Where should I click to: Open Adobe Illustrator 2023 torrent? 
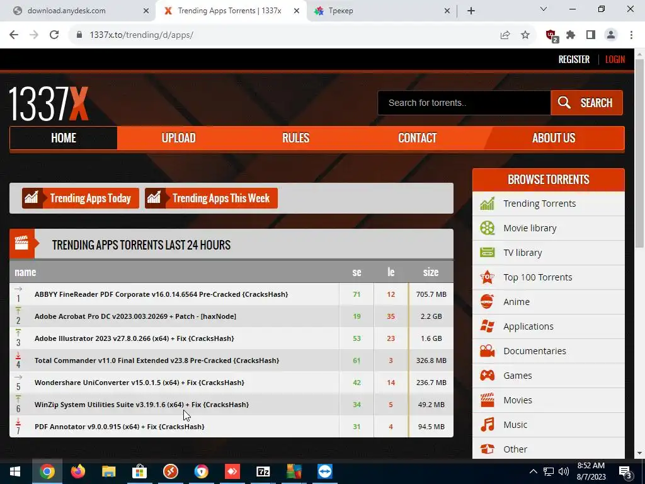click(134, 338)
